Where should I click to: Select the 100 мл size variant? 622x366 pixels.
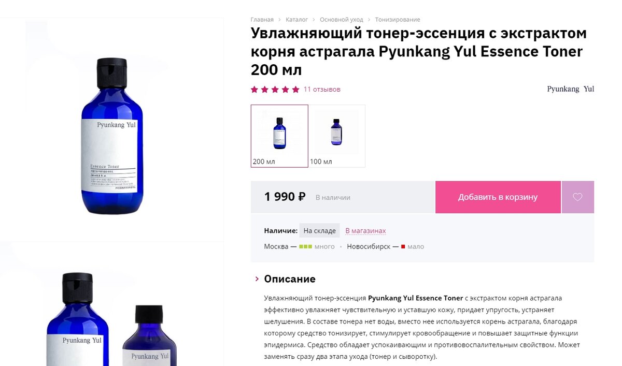tap(337, 136)
